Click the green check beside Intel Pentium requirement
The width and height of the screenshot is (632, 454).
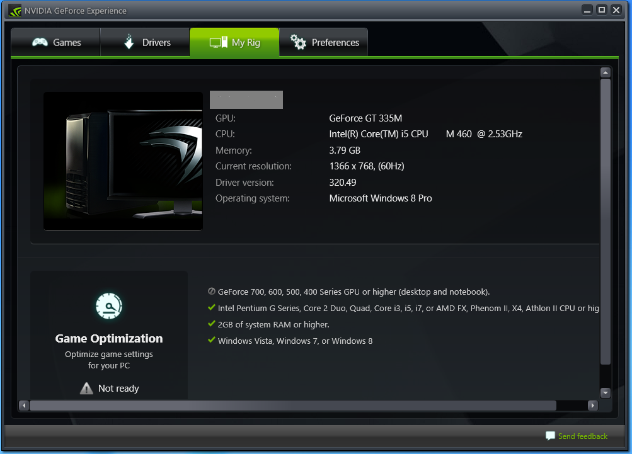(x=212, y=307)
